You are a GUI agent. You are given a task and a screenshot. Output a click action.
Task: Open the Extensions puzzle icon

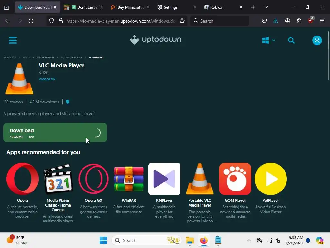point(299,21)
